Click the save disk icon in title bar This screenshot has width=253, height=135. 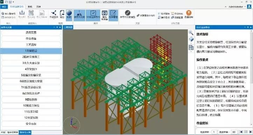[x=10, y=2]
